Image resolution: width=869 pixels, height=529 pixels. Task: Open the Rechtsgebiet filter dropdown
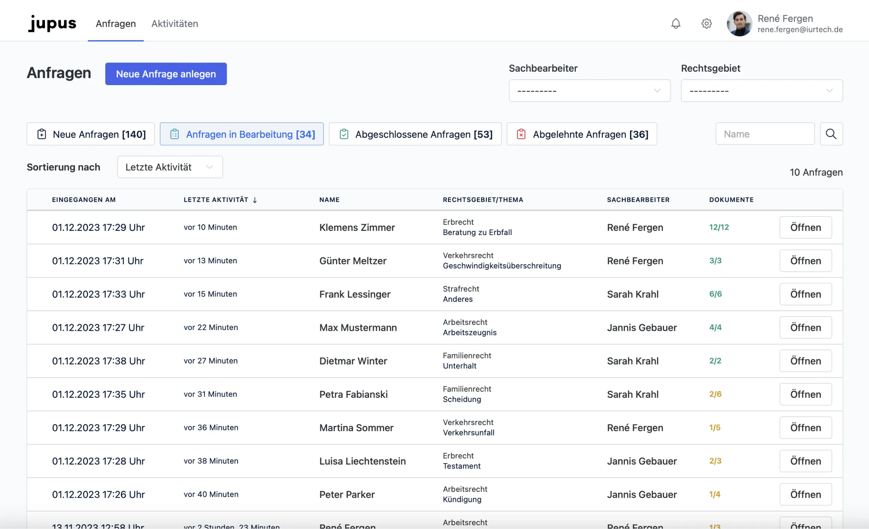(x=761, y=90)
